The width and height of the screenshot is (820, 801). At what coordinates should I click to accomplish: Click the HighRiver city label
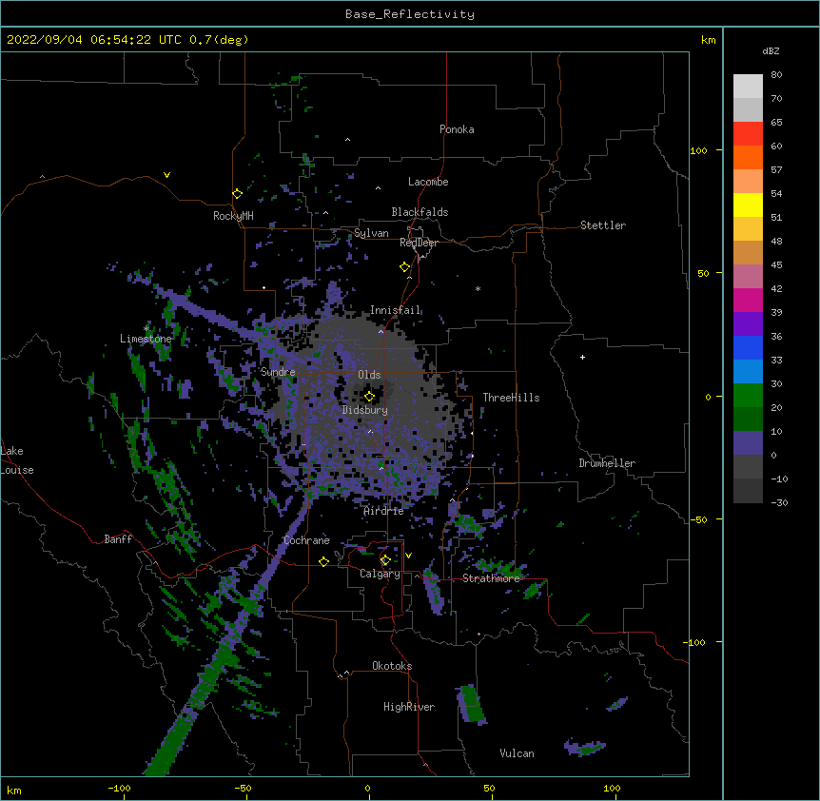[409, 707]
